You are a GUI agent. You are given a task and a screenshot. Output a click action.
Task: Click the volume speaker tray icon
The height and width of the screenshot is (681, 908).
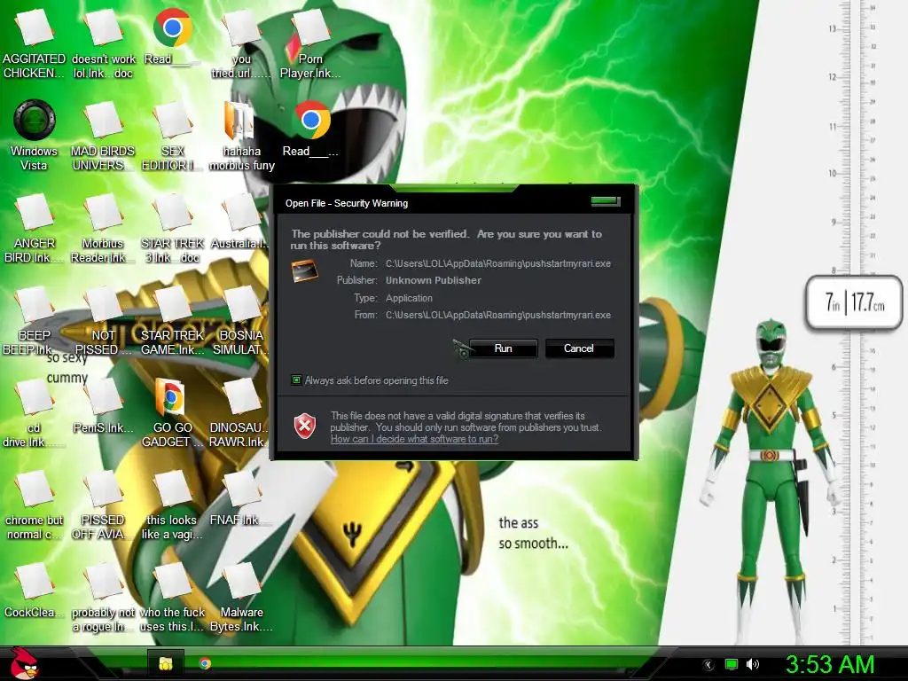[x=753, y=664]
